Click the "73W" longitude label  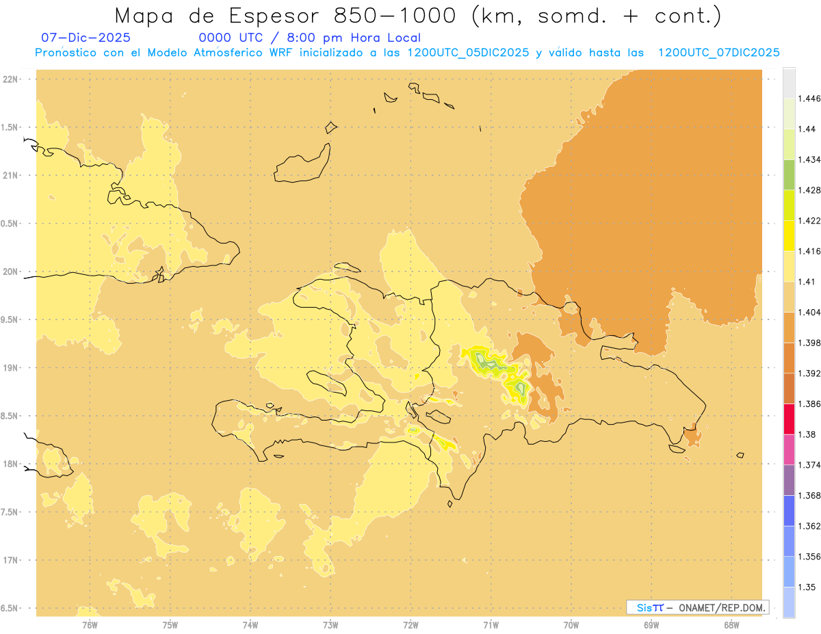[x=330, y=625]
